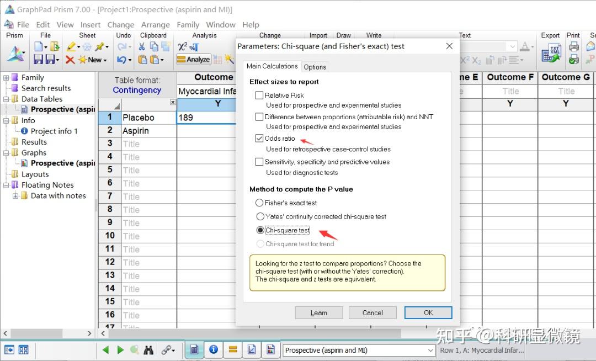Click the printer with green check icon
This screenshot has width=596, height=361.
(x=574, y=59)
